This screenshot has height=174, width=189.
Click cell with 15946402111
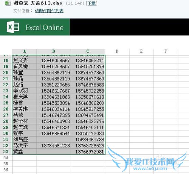(x=88, y=127)
